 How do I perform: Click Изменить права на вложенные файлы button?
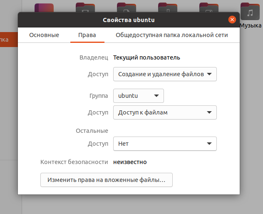(107, 180)
